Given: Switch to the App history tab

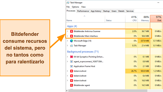Looking at the screenshot, I should tap(96, 11).
